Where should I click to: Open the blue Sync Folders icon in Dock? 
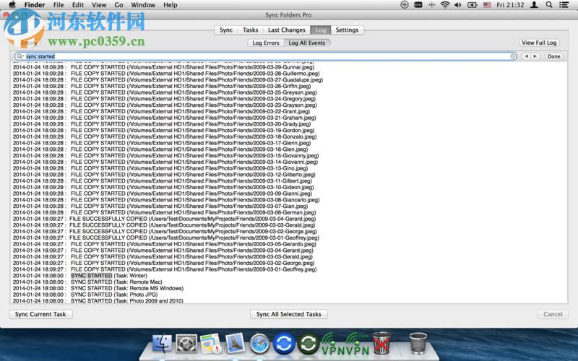coord(284,344)
